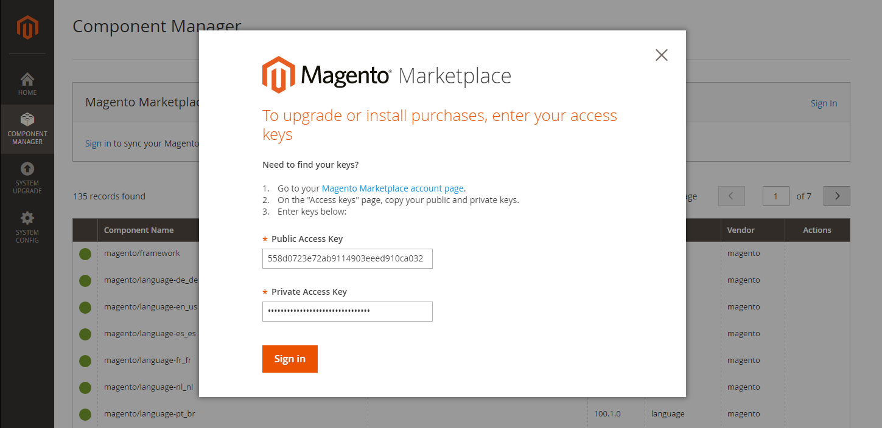The image size is (882, 428).
Task: Open the Magento Marketplace account page link
Action: click(x=393, y=188)
